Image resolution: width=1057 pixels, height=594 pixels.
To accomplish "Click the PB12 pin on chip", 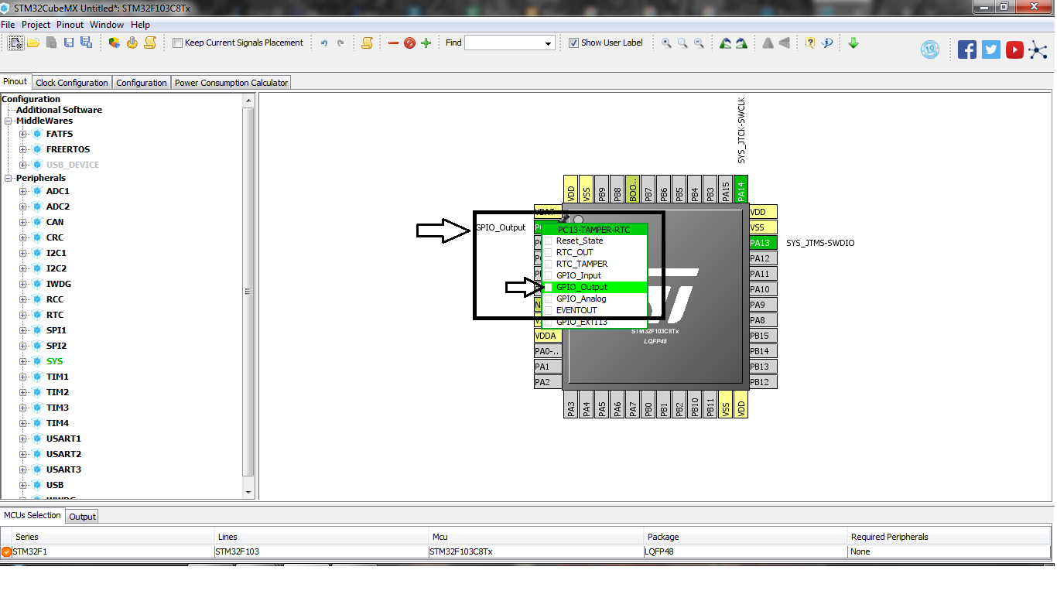I will pos(762,382).
